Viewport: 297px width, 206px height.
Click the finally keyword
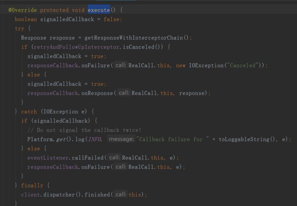(32, 185)
